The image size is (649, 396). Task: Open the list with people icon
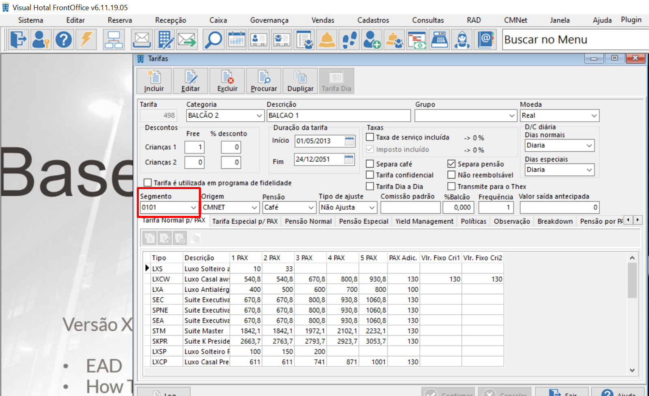[304, 40]
